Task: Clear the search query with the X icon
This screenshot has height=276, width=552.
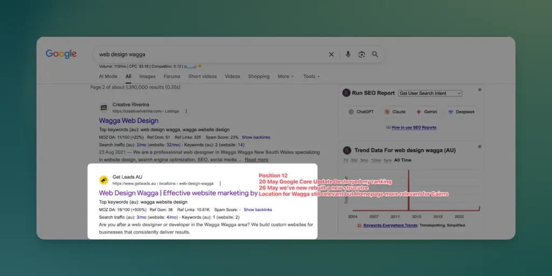Action: tap(332, 54)
